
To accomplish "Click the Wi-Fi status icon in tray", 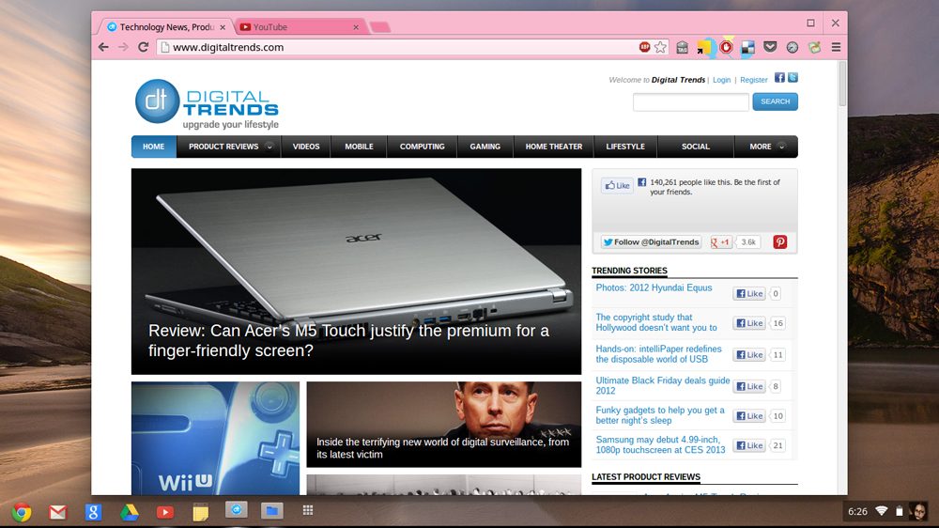I will (x=882, y=511).
